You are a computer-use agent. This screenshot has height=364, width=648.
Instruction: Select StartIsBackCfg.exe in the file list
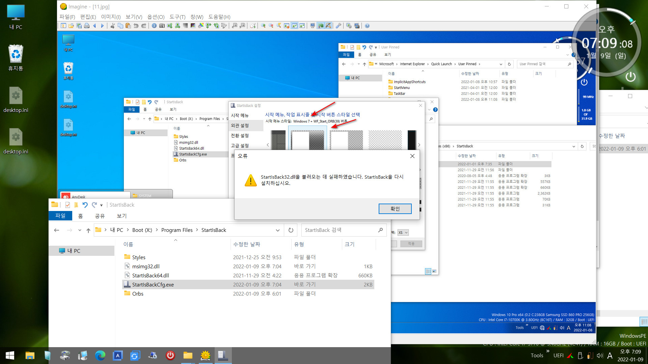click(x=248, y=284)
